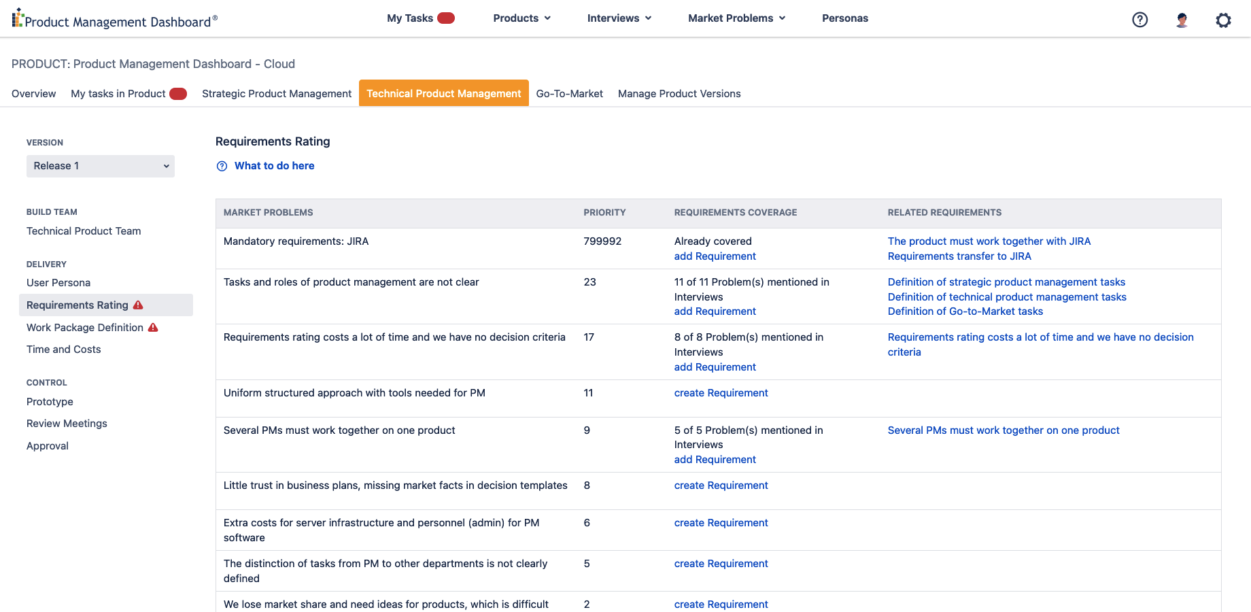The width and height of the screenshot is (1251, 612).
Task: Expand the Interviews dropdown menu
Action: click(619, 18)
